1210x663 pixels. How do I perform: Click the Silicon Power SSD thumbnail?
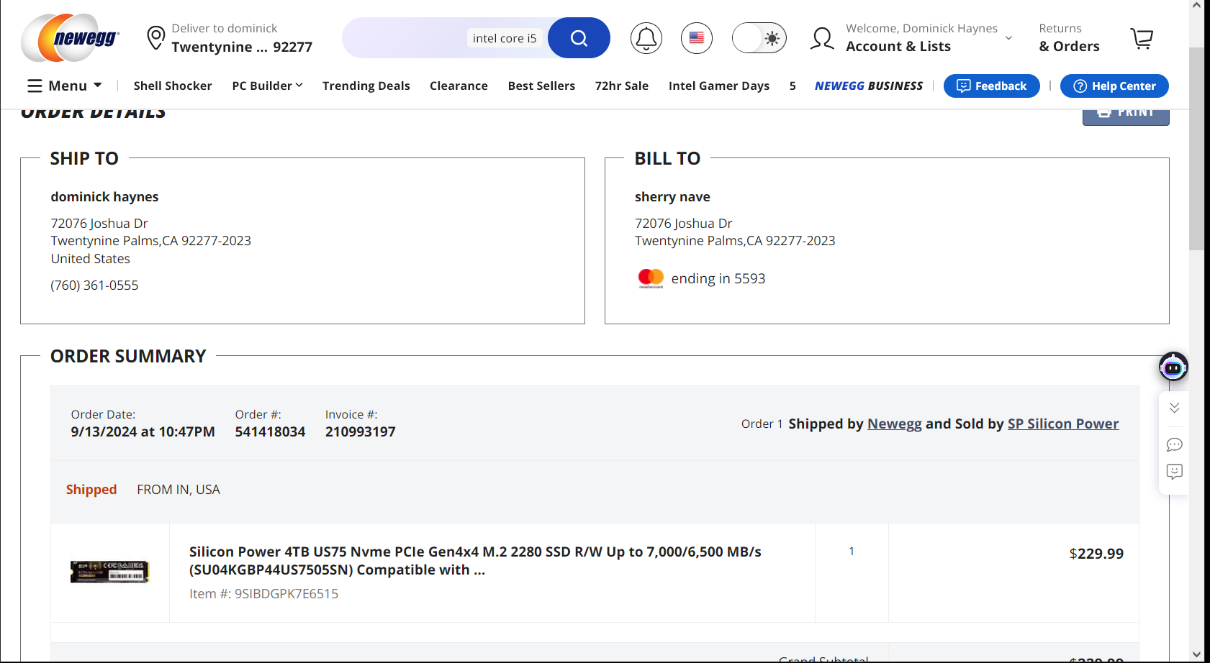109,572
